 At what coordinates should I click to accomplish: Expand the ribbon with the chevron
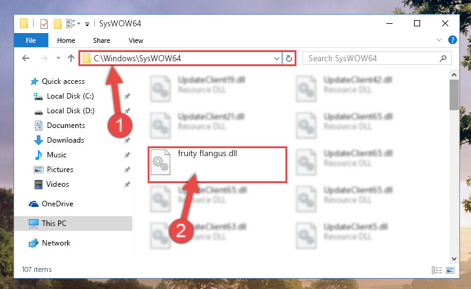439,40
